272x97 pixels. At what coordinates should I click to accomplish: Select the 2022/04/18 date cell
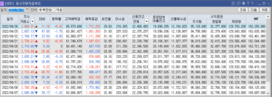pyautogui.click(x=10, y=56)
